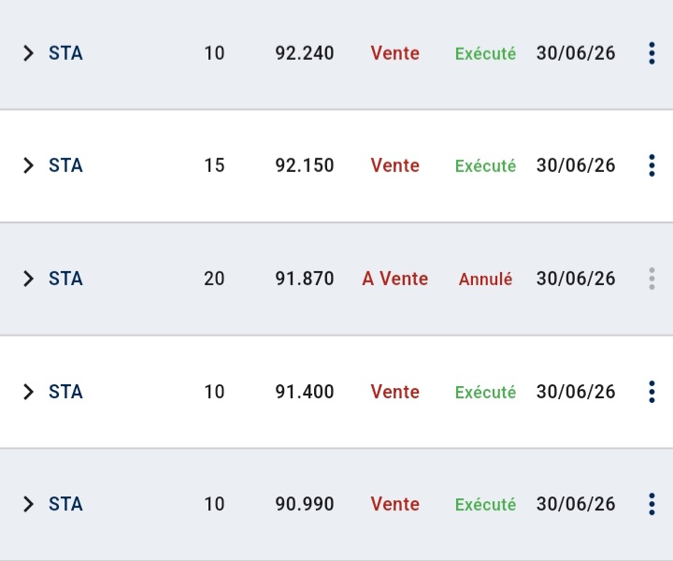Select quantity 15 cell
673x561 pixels.
[214, 165]
